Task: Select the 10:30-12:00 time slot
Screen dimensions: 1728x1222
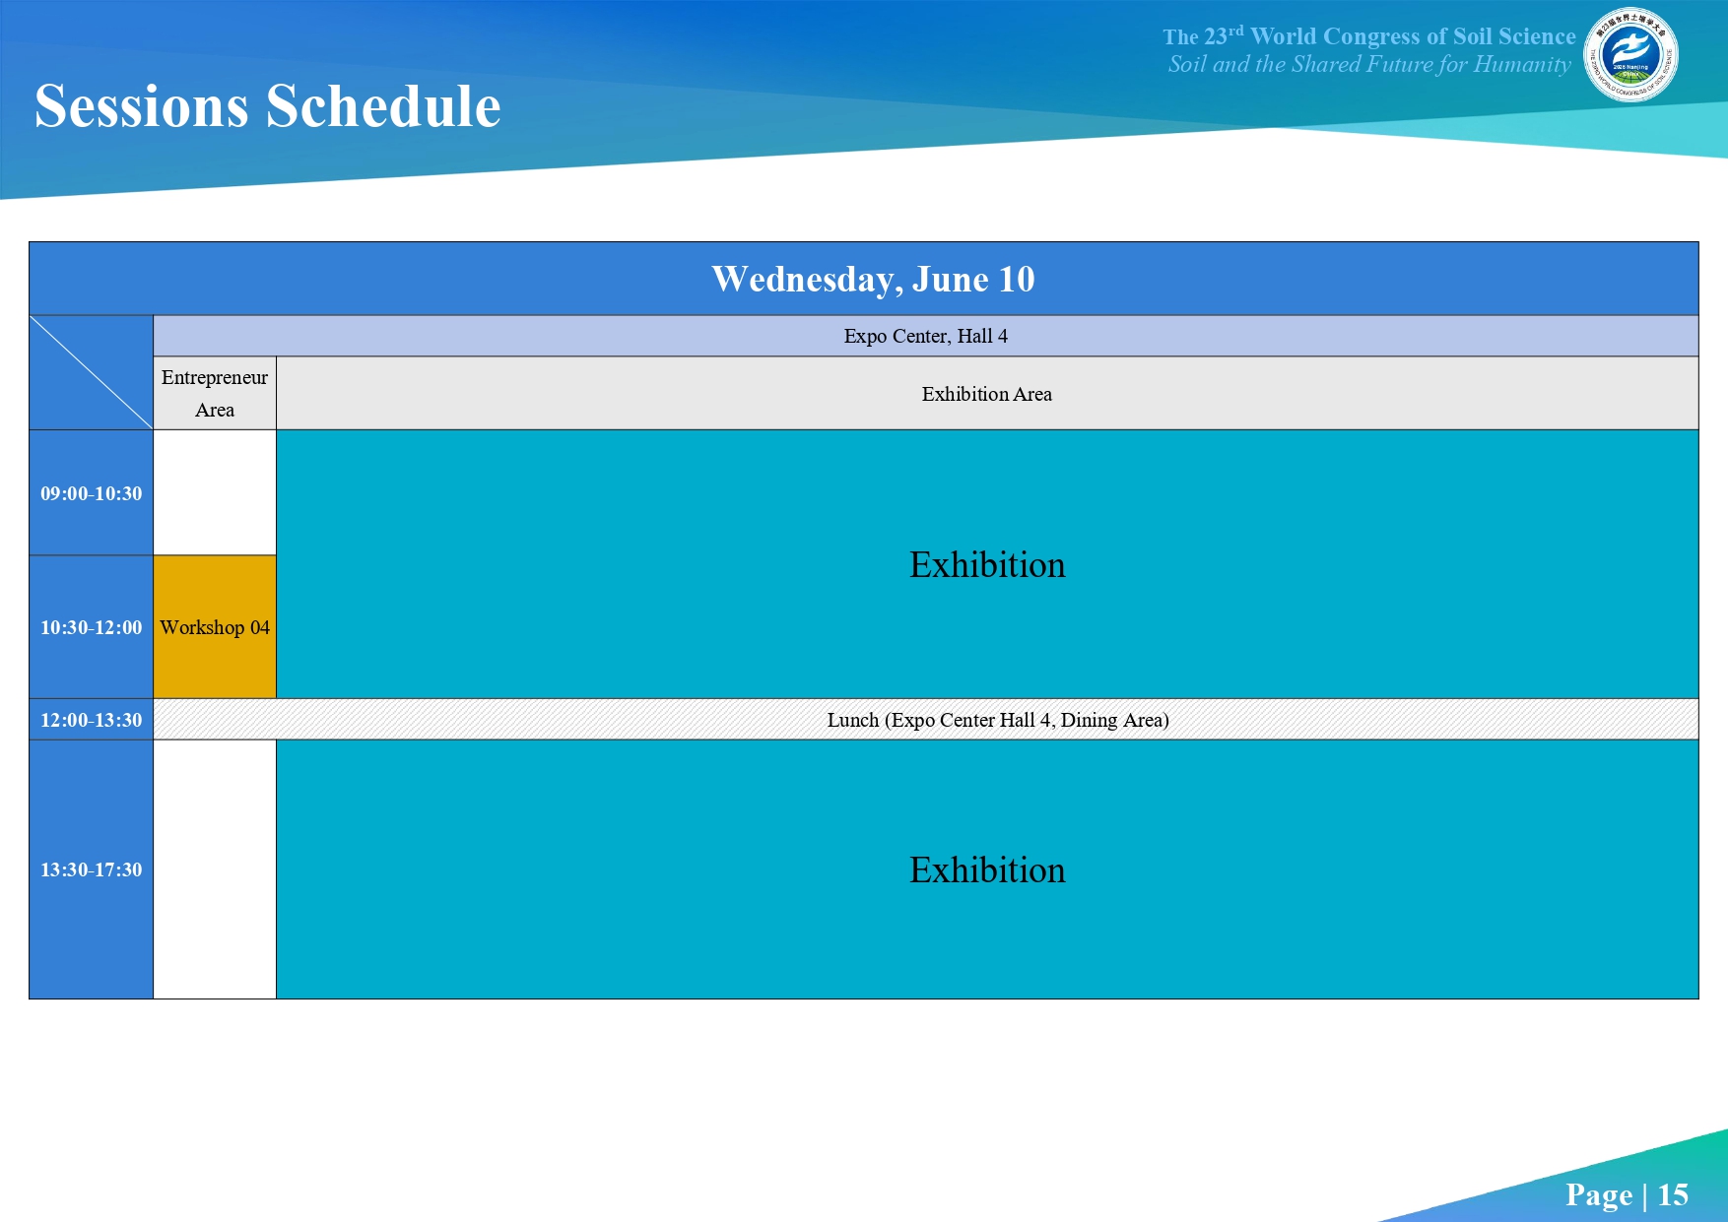Action: 92,627
